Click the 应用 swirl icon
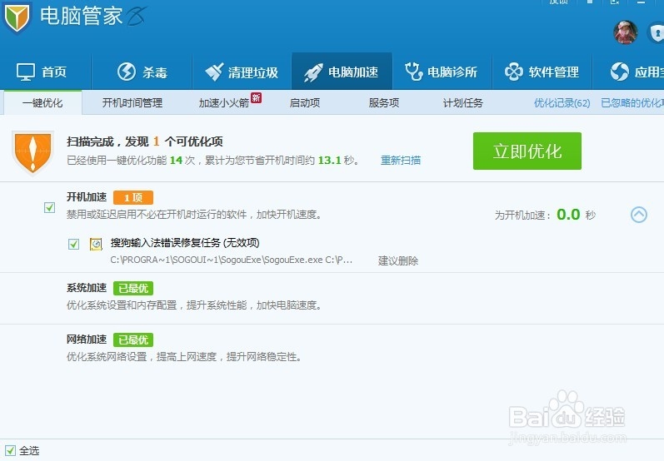The image size is (664, 461). click(620, 72)
